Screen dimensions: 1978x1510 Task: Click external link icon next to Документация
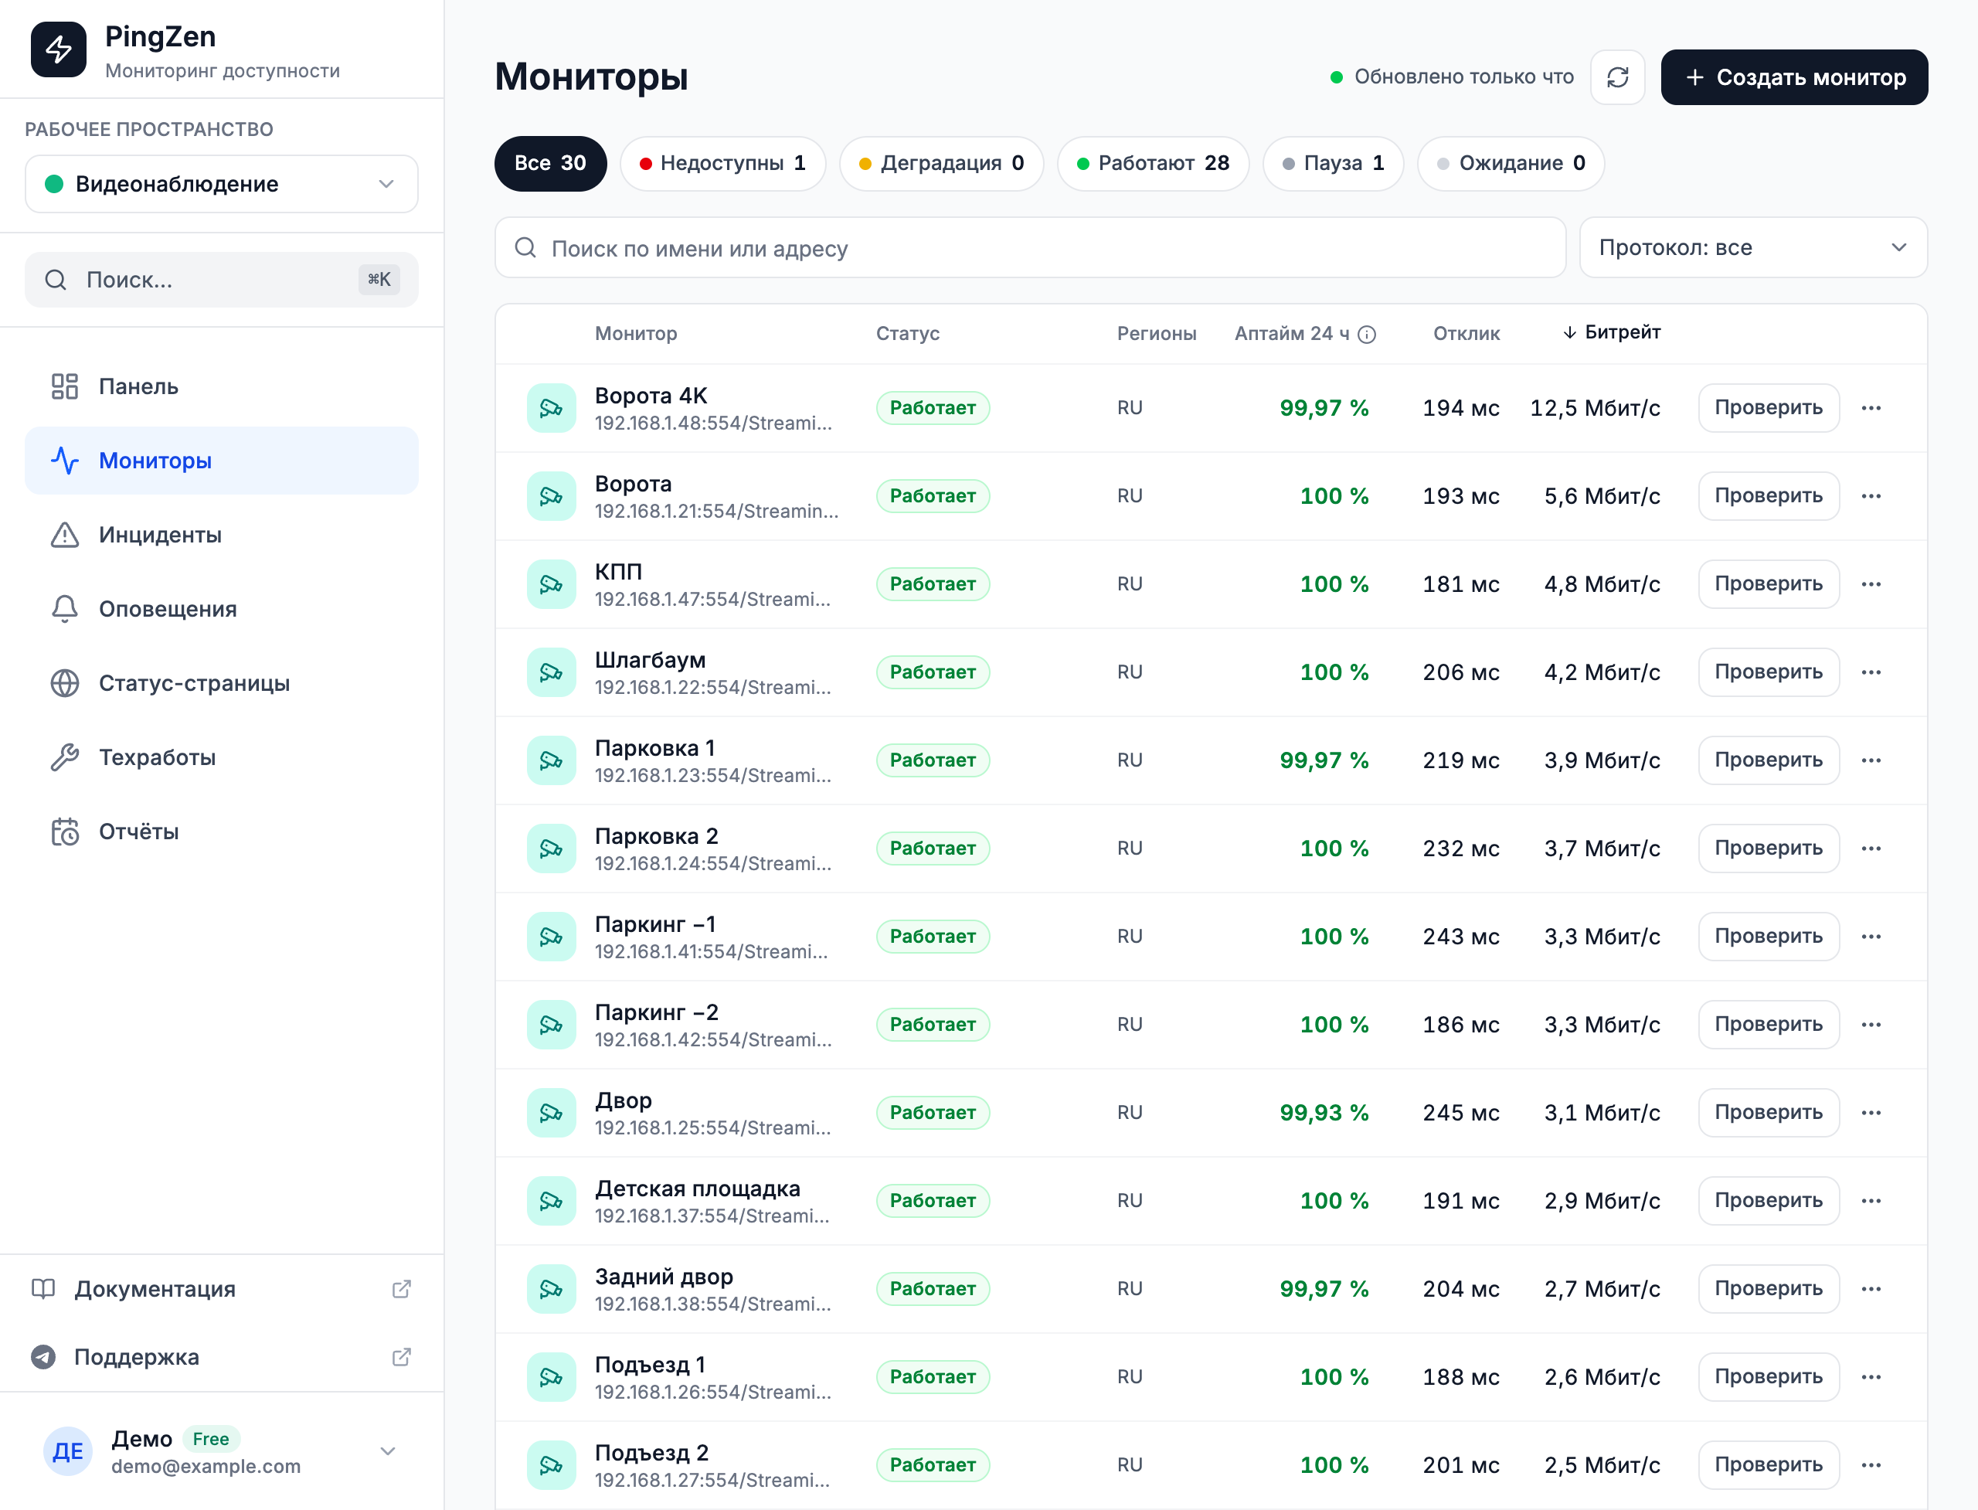[402, 1289]
